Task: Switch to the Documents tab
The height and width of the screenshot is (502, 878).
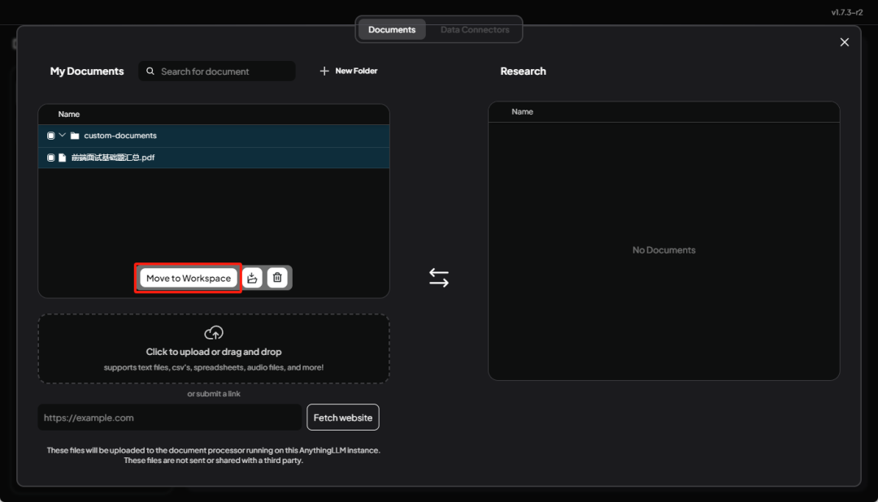Action: pos(392,30)
